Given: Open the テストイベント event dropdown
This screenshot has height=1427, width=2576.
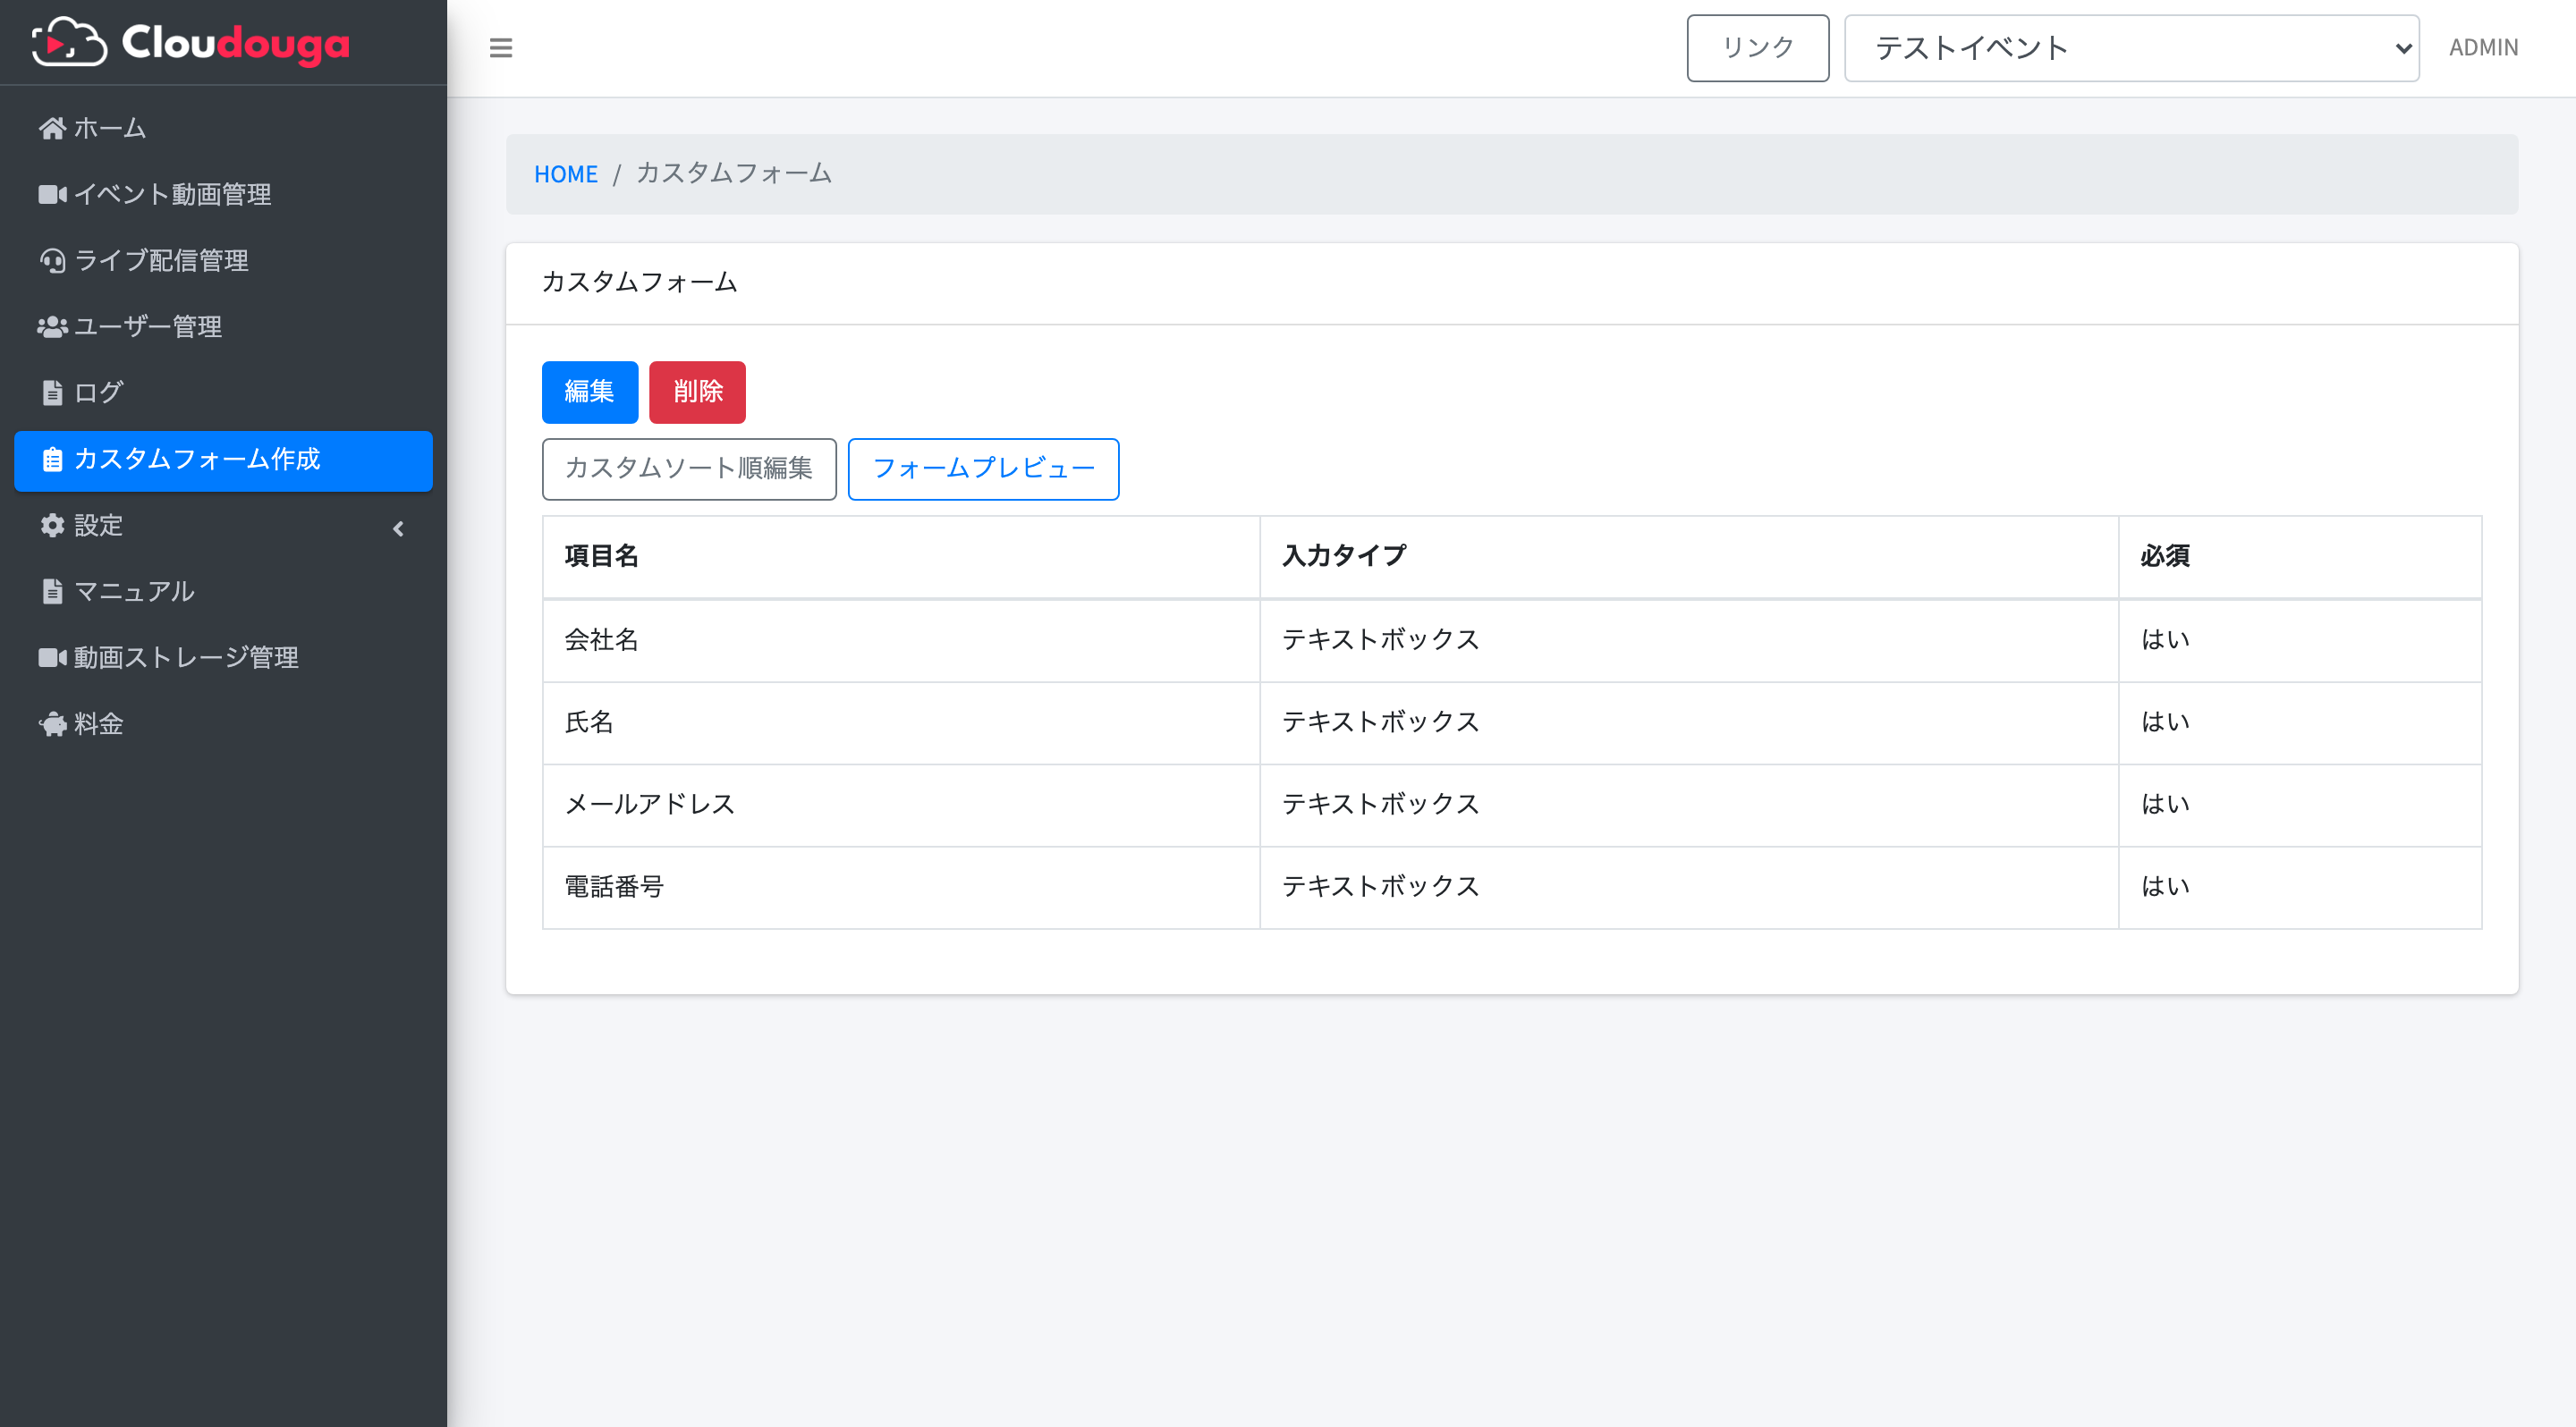Looking at the screenshot, I should click(x=2131, y=48).
